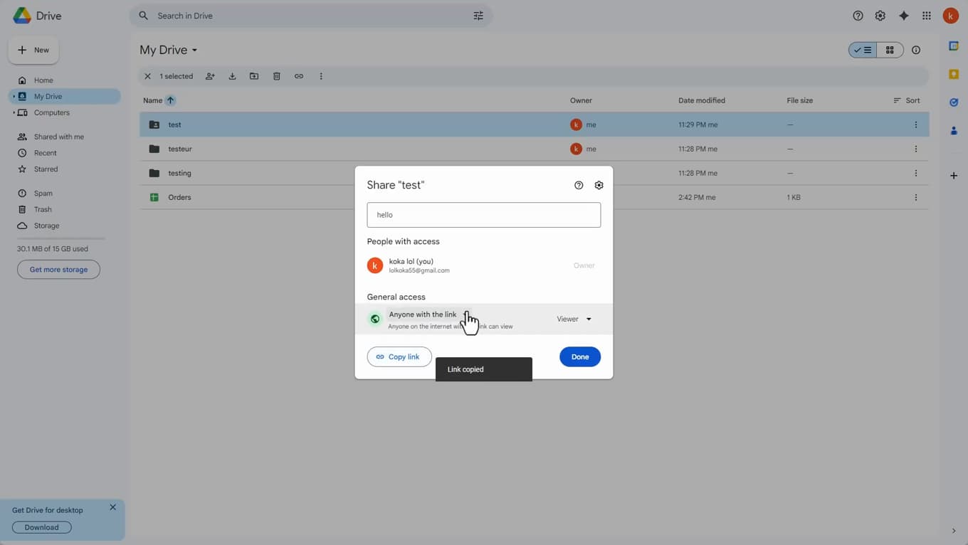Image resolution: width=968 pixels, height=545 pixels.
Task: Open more actions for testeur folder row
Action: pyautogui.click(x=916, y=149)
